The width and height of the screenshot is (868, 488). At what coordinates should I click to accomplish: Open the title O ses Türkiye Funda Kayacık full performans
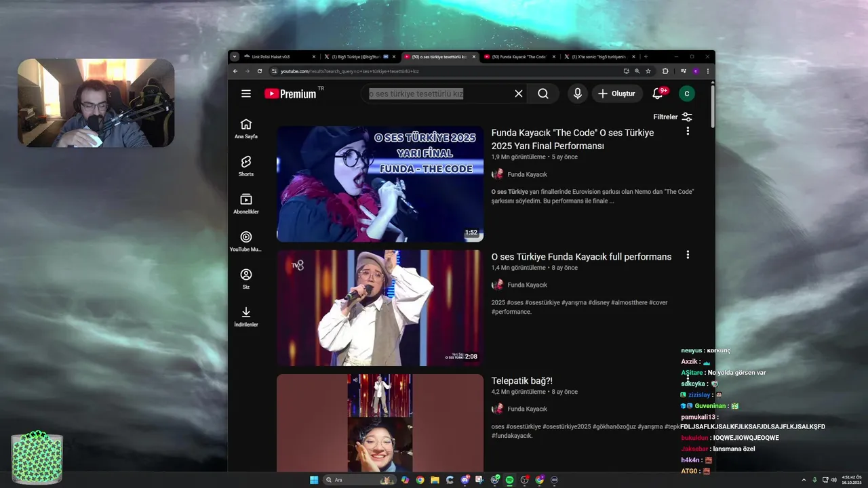coord(581,257)
